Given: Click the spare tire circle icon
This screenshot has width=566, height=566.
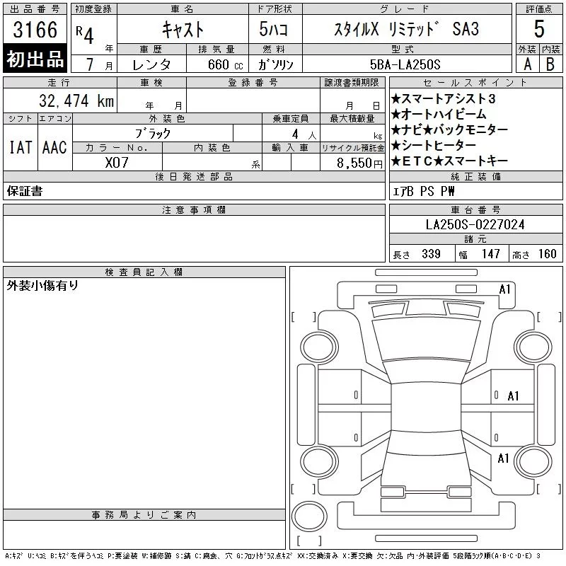Looking at the screenshot, I should 309,516.
